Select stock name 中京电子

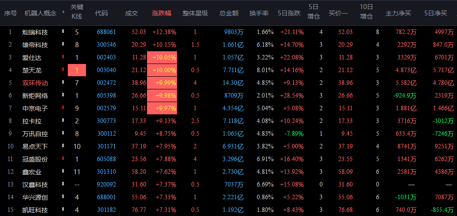(x=35, y=108)
